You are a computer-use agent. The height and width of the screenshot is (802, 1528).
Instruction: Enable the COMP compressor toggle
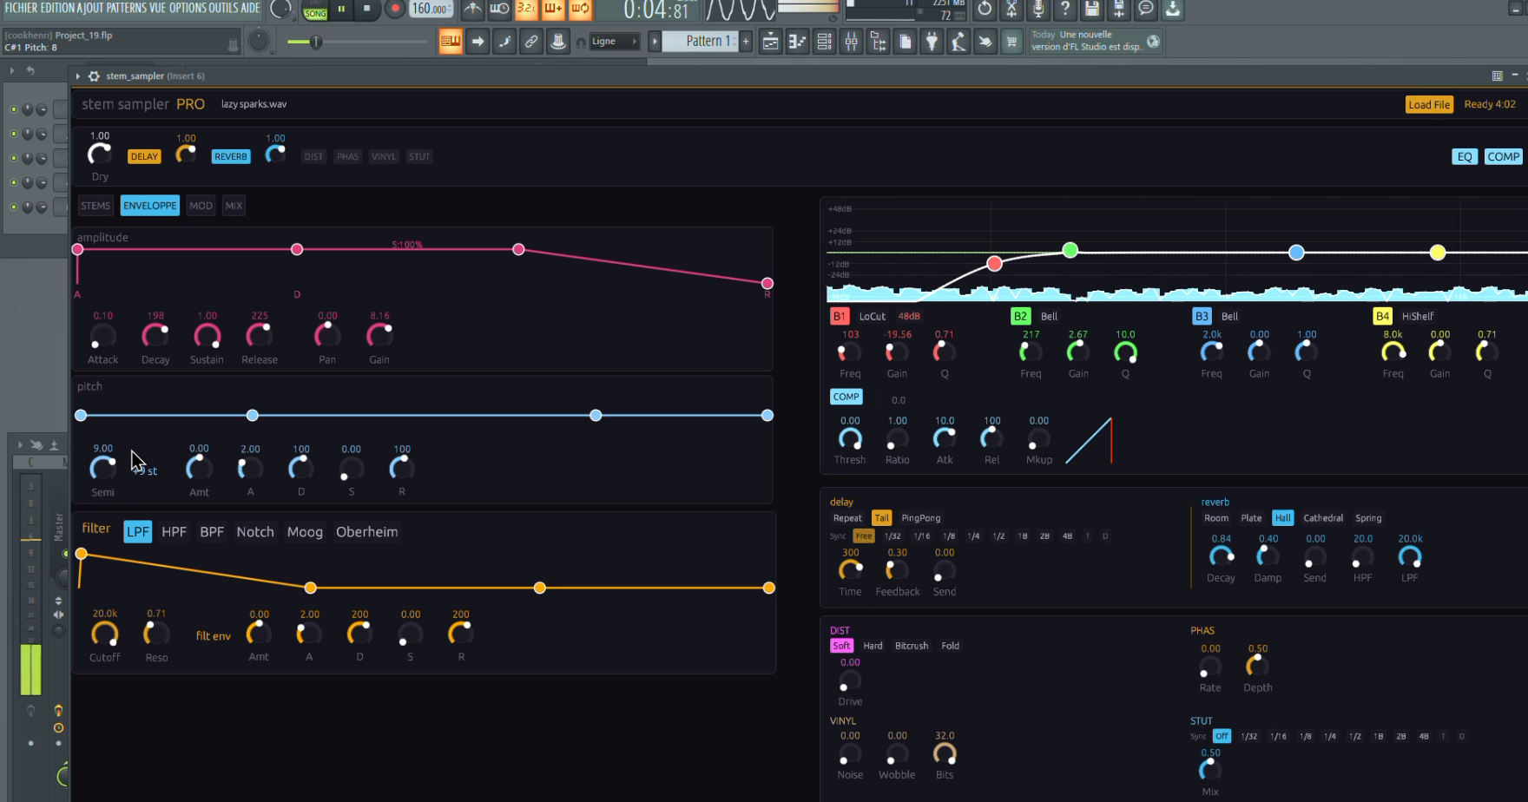coord(1503,157)
